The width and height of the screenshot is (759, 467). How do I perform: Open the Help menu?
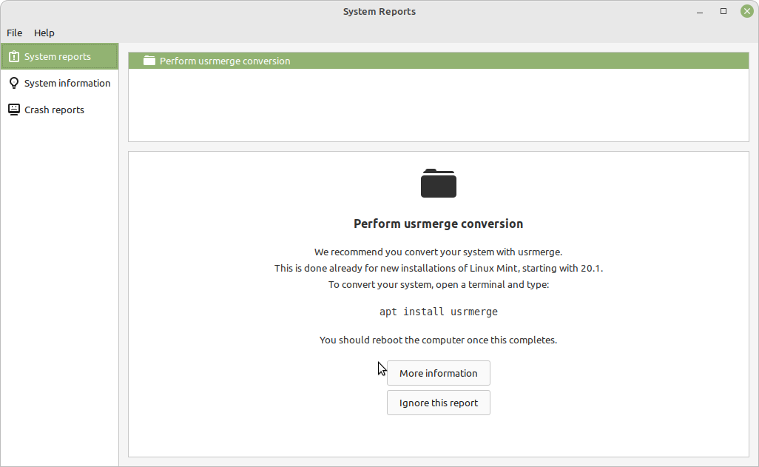[44, 33]
